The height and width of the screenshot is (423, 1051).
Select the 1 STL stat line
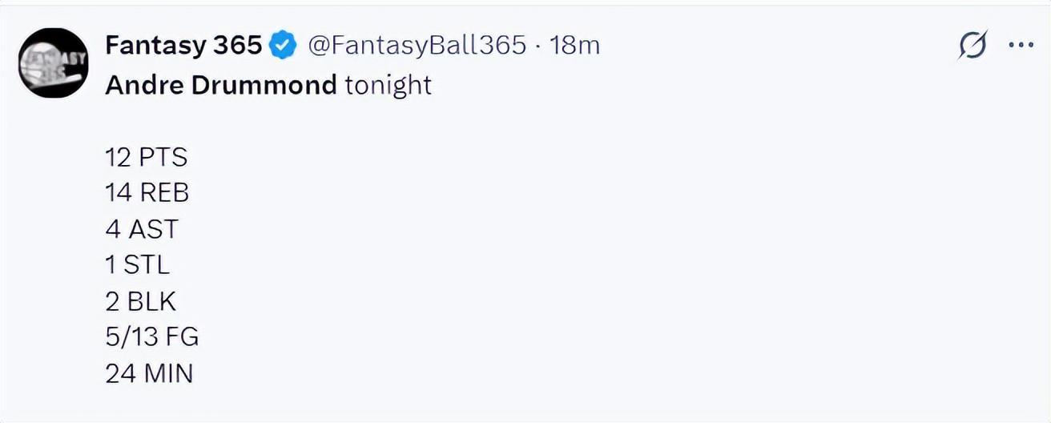138,265
